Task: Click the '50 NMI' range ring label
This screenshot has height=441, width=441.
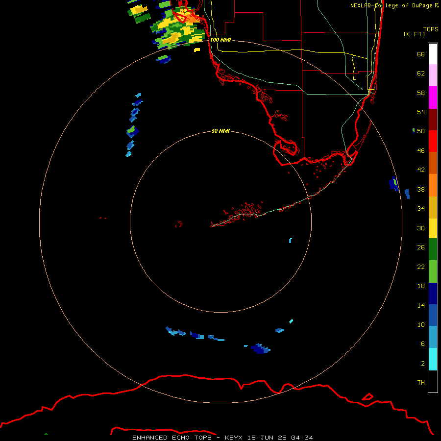Action: [220, 131]
